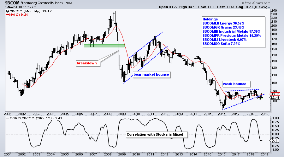Click the Holdings heading in the blue box
Screen dimensions: 284x157
[x=210, y=19]
